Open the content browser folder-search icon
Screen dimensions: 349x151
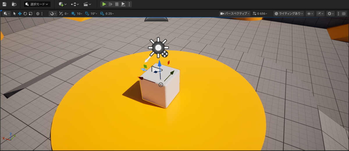click(x=14, y=4)
